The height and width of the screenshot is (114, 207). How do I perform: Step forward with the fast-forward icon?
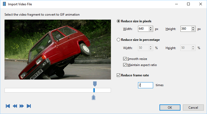(x=22, y=106)
